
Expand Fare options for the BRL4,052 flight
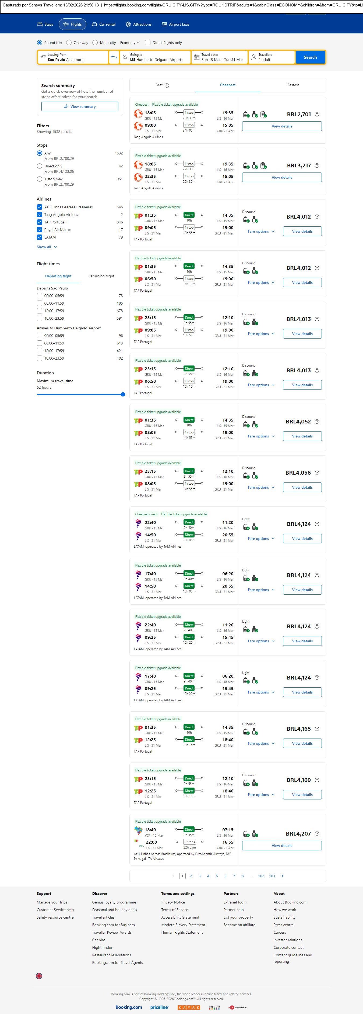[261, 436]
